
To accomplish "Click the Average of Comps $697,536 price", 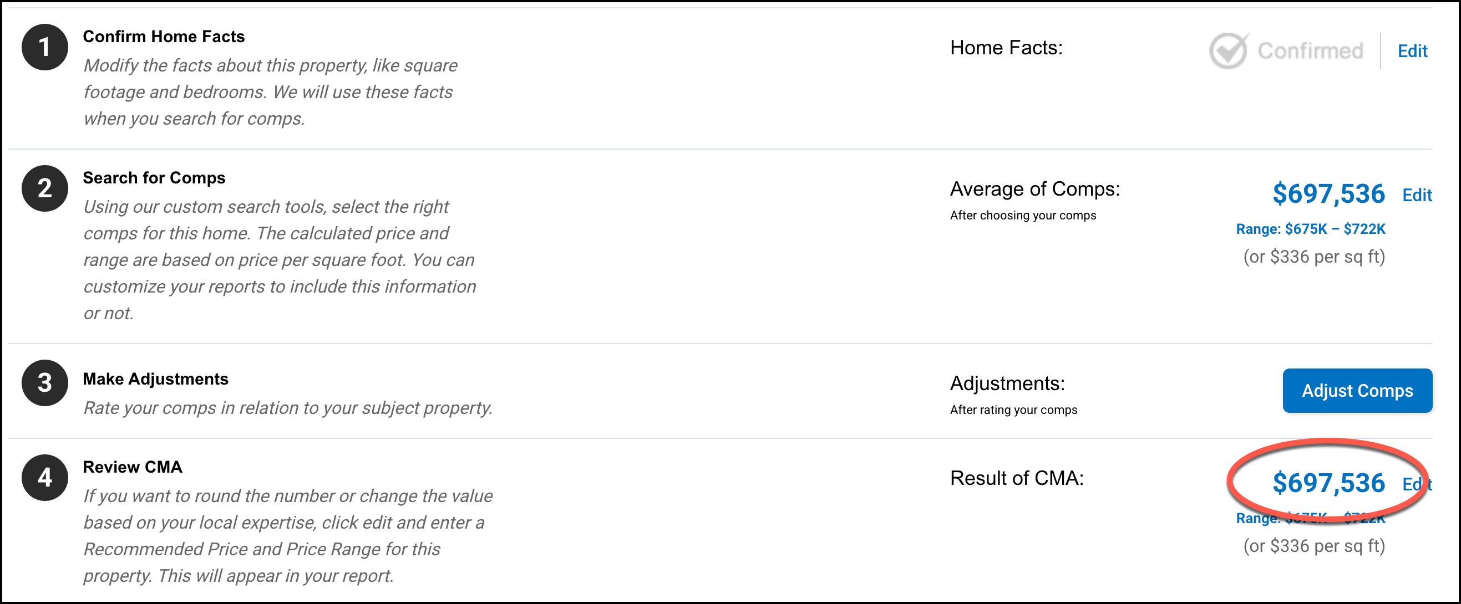I will click(x=1328, y=194).
